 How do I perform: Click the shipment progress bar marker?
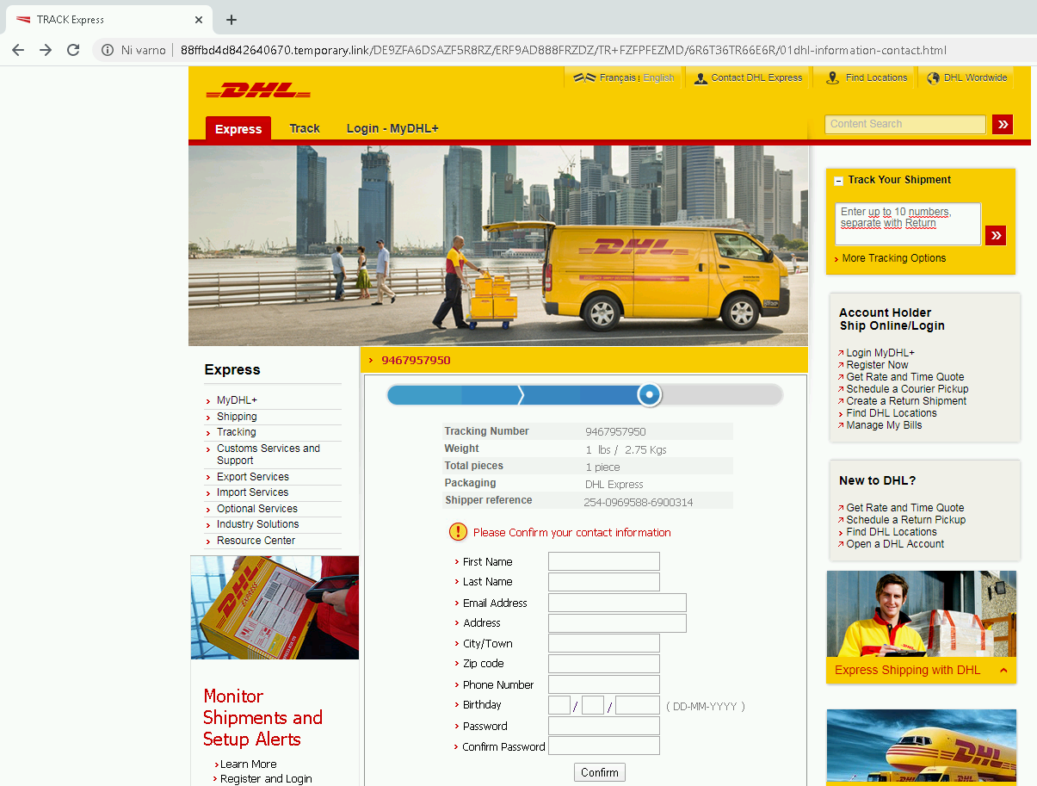pyautogui.click(x=650, y=394)
